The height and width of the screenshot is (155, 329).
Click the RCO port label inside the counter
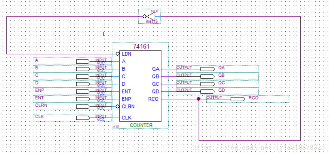[x=153, y=99]
